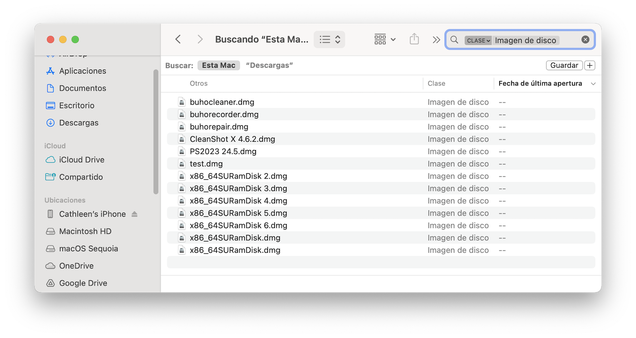Select the file x86_64SURamDisk 5.dmg

238,213
